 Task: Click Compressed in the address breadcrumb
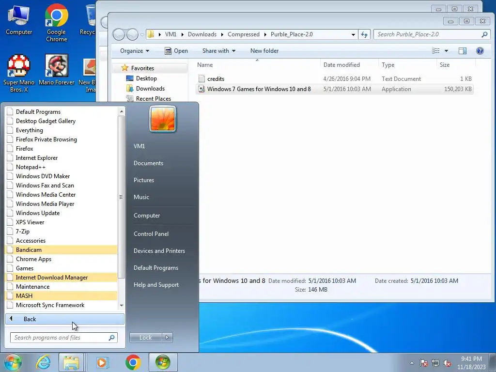click(244, 34)
